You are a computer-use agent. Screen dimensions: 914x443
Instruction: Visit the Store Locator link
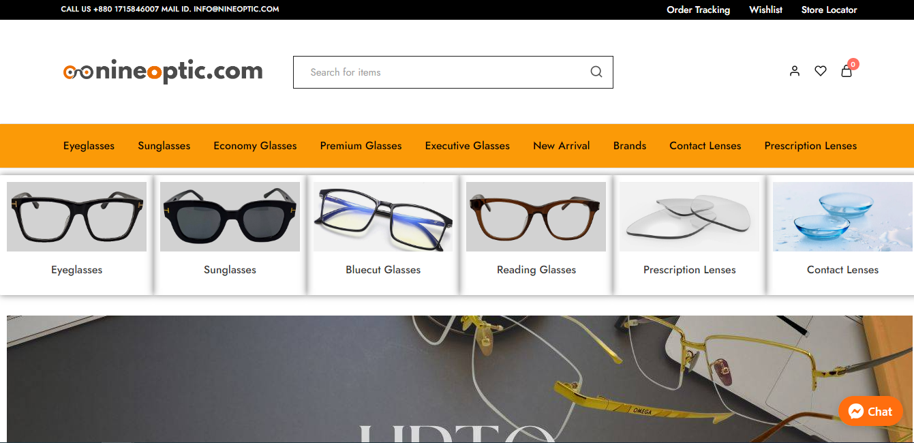click(x=829, y=10)
